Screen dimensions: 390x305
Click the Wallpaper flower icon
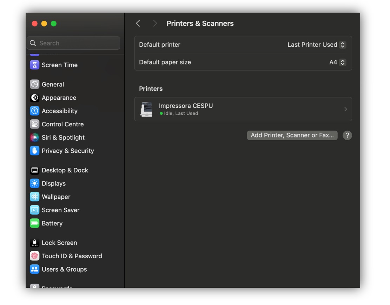point(34,197)
